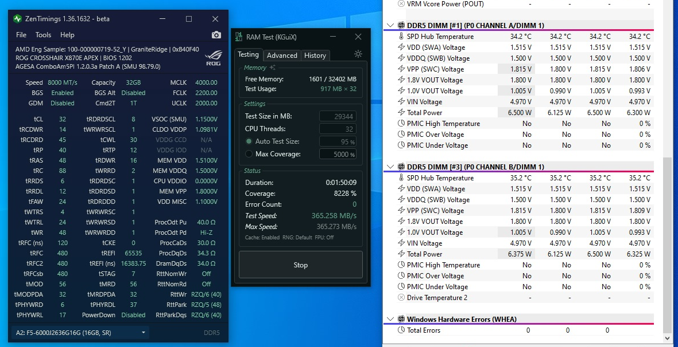Open the File menu in ZenTimings
678x347 pixels.
[x=21, y=35]
